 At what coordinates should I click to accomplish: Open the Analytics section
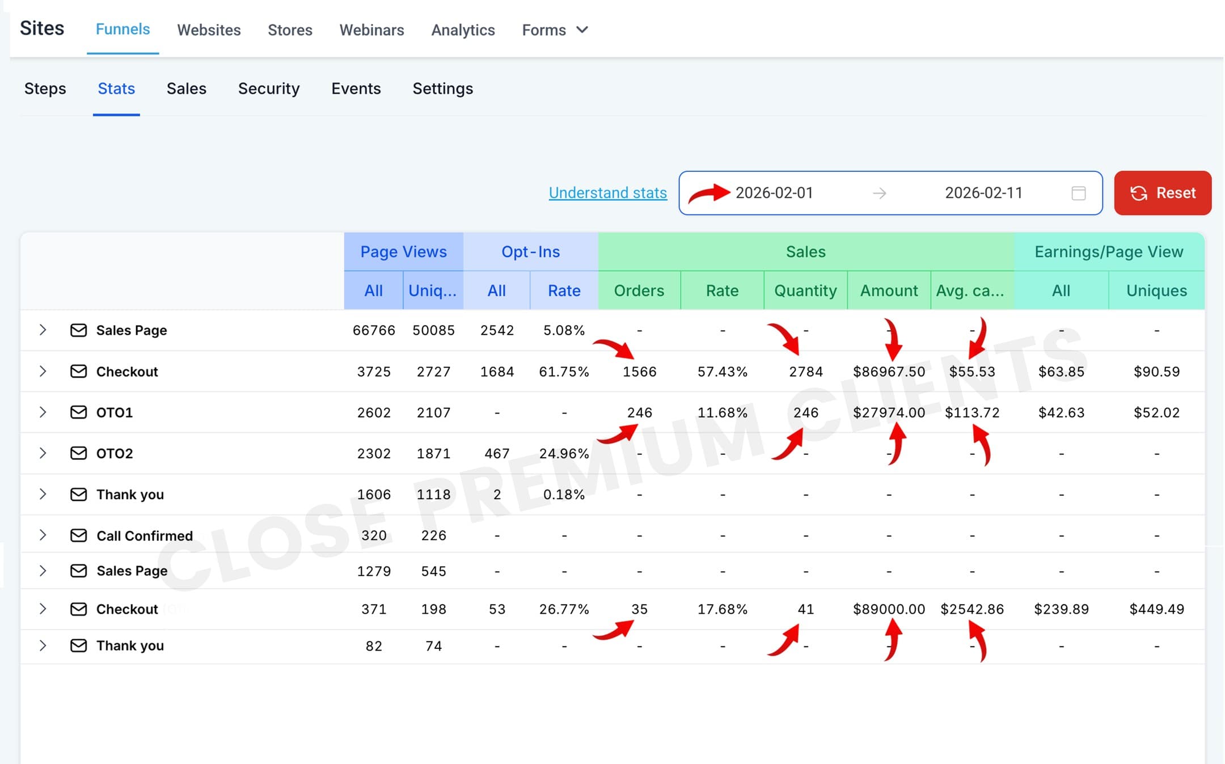click(463, 30)
